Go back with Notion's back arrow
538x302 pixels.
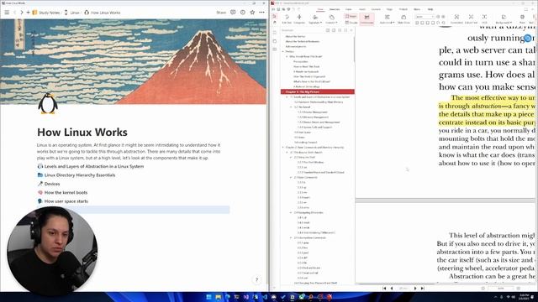[14, 13]
